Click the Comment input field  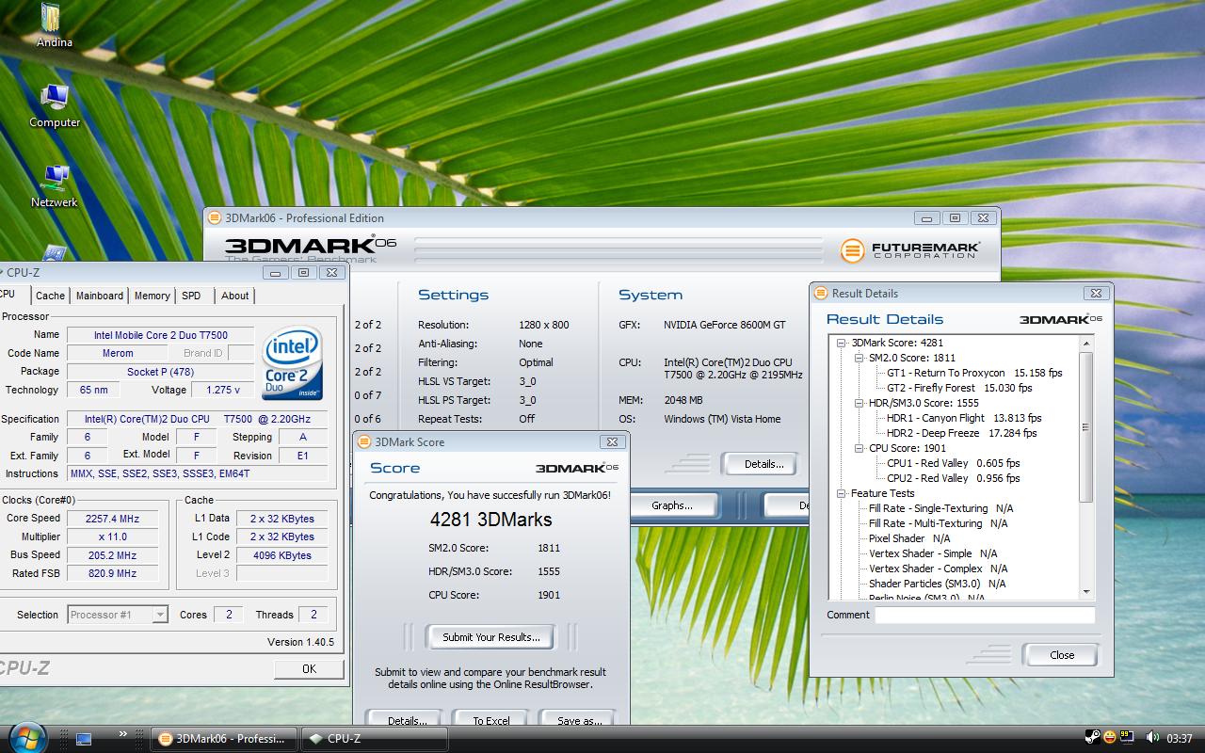[985, 615]
